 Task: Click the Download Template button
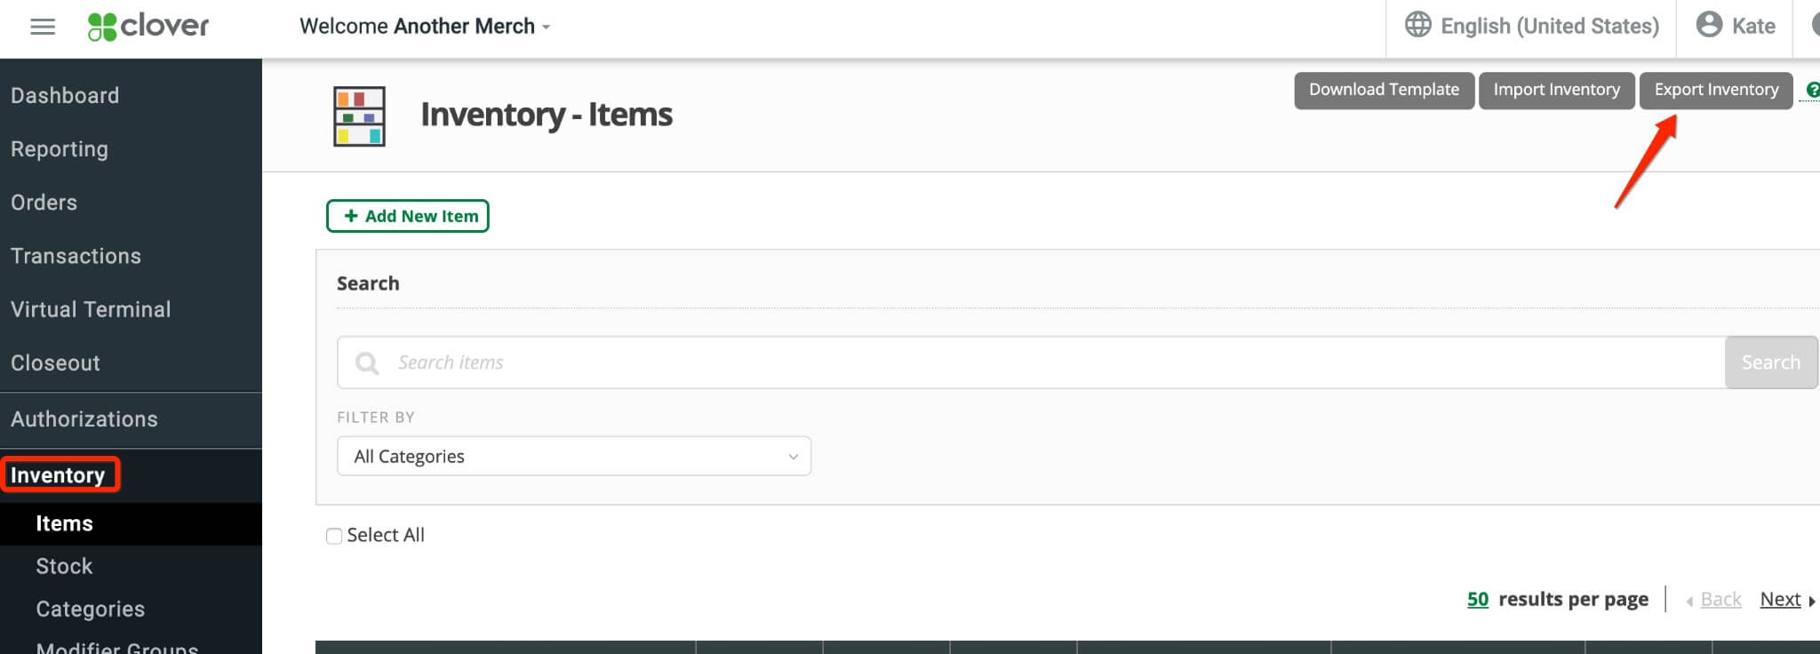click(1383, 90)
